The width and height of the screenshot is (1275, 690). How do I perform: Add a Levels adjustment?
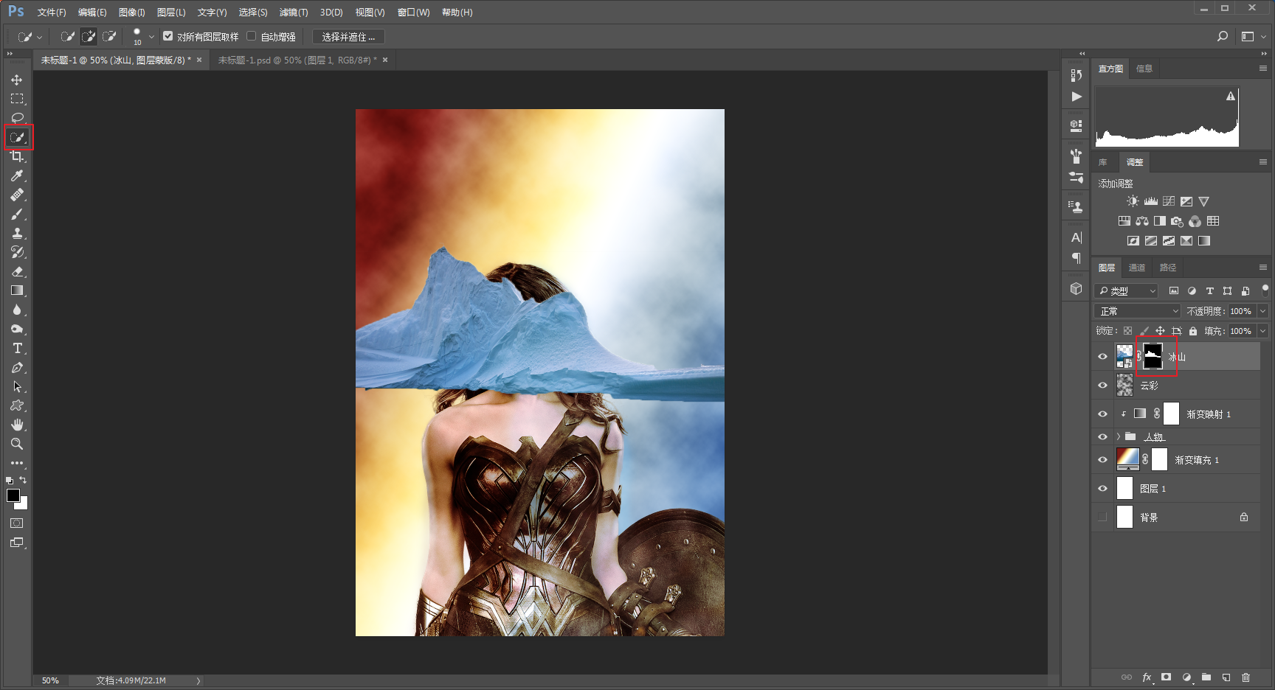[1151, 201]
